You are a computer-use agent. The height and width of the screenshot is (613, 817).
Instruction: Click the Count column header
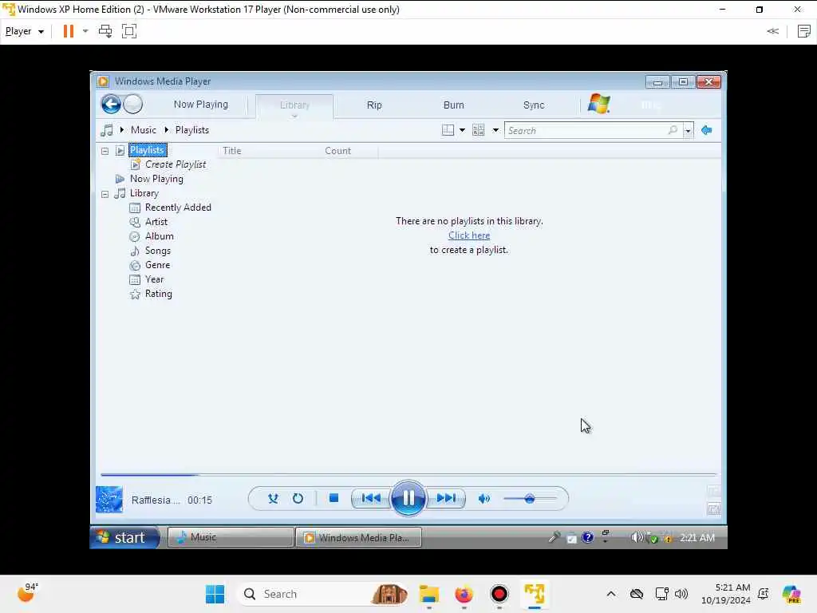coord(337,151)
